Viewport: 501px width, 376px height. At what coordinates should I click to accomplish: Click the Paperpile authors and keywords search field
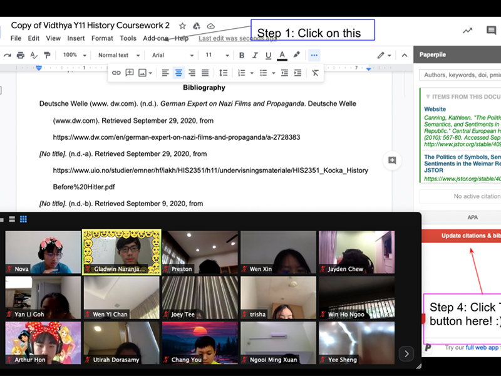click(x=460, y=75)
